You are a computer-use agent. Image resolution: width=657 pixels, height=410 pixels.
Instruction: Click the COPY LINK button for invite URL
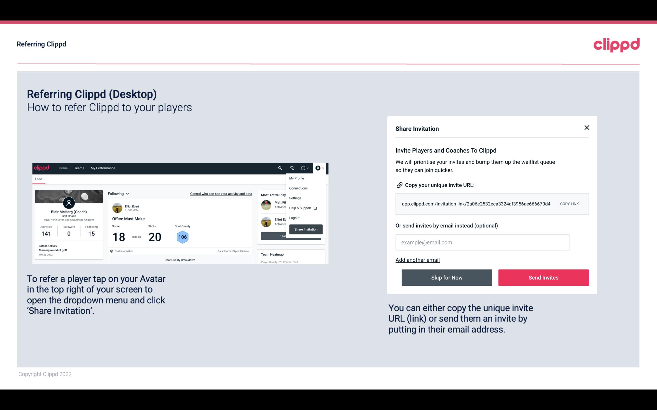[x=569, y=204]
